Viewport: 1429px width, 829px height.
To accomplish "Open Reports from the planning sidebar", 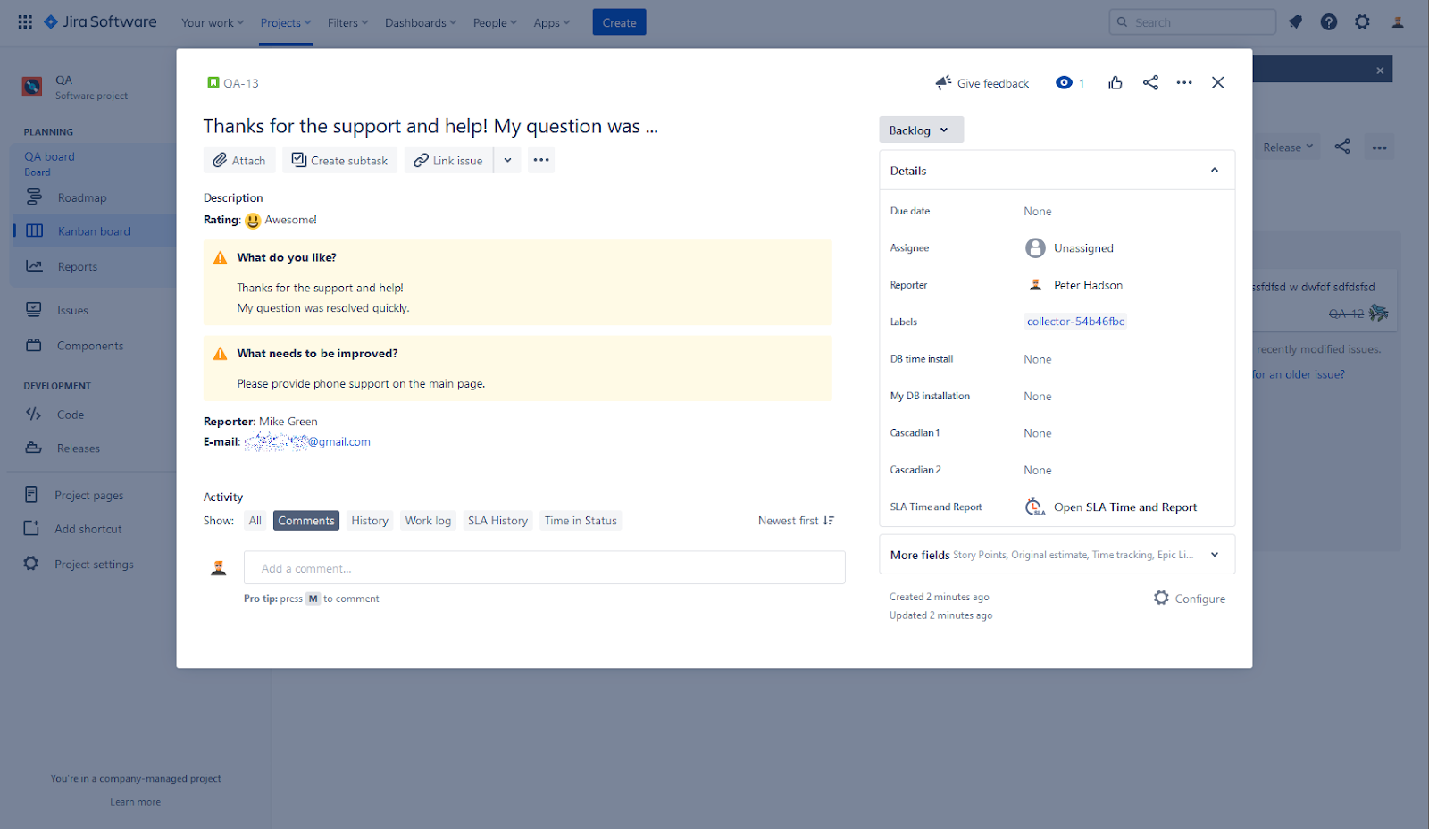I will (78, 266).
